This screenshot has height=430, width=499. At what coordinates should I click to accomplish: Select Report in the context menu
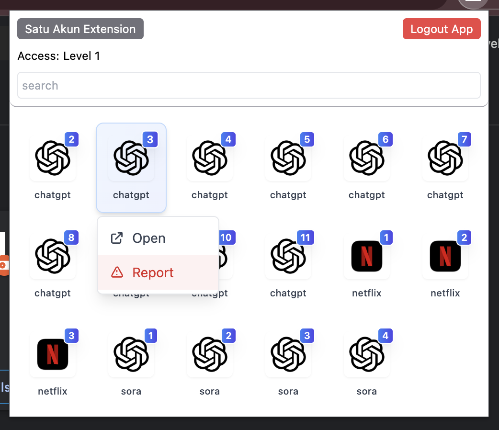(x=158, y=272)
